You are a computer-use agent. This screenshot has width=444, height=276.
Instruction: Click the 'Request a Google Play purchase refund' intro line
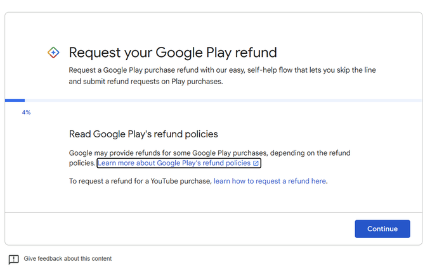click(222, 70)
